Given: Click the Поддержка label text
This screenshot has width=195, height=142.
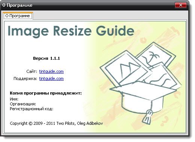Looking at the screenshot, I should pos(25,79).
